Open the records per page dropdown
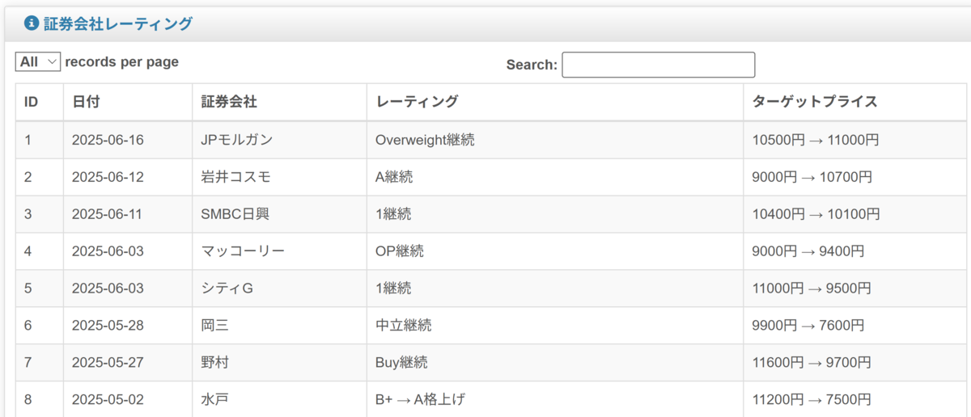This screenshot has height=417, width=971. 38,62
